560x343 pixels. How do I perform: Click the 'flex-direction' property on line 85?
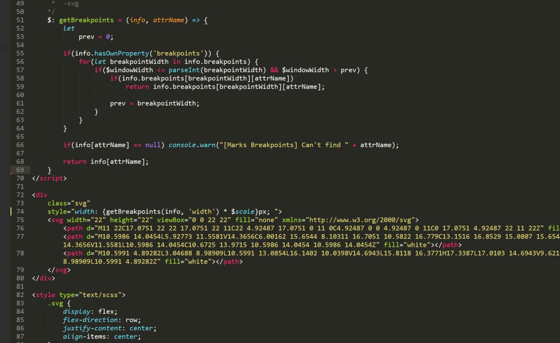[x=90, y=320]
